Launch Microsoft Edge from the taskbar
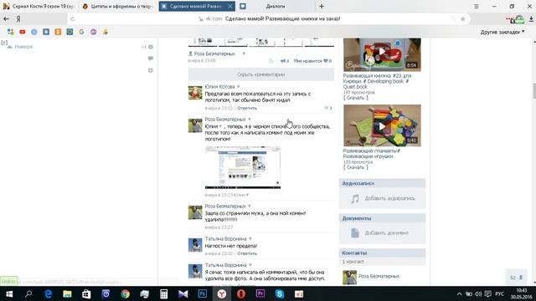This screenshot has height=301, width=536. click(48, 293)
